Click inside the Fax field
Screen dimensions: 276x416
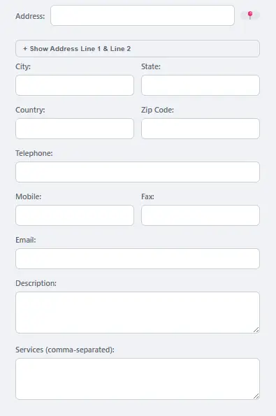coord(201,215)
